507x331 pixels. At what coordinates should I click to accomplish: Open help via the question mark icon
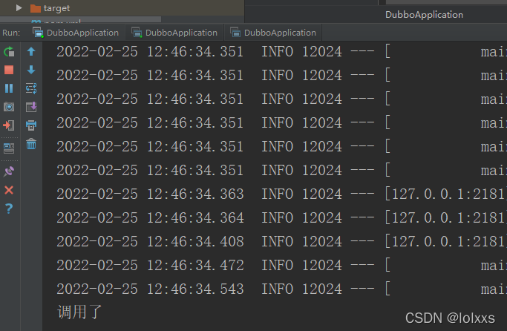click(9, 209)
